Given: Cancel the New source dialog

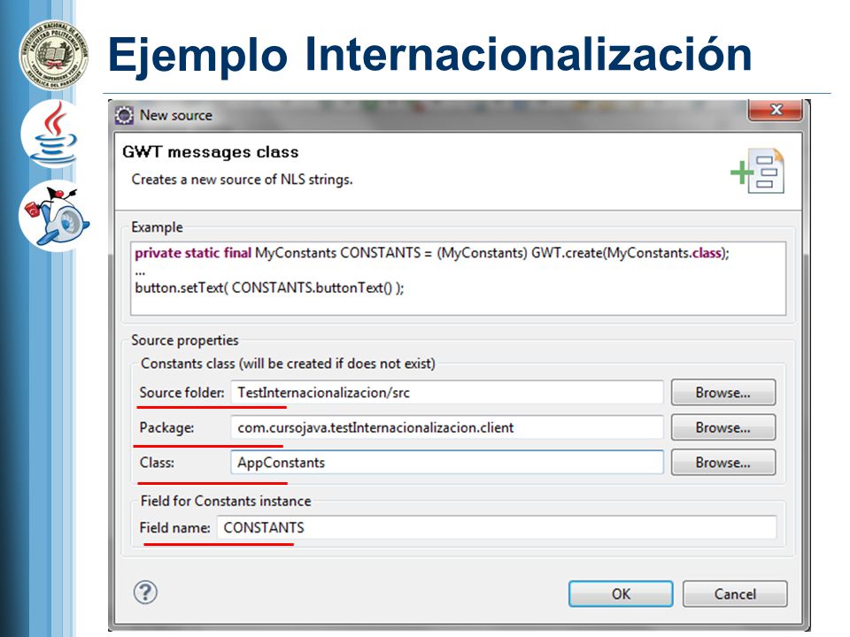Looking at the screenshot, I should click(x=735, y=595).
